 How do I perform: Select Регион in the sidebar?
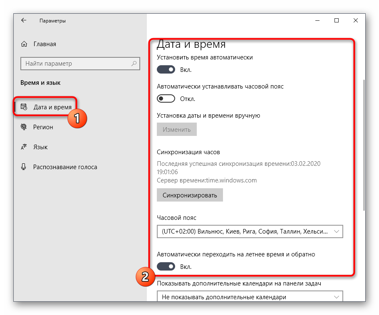43,127
